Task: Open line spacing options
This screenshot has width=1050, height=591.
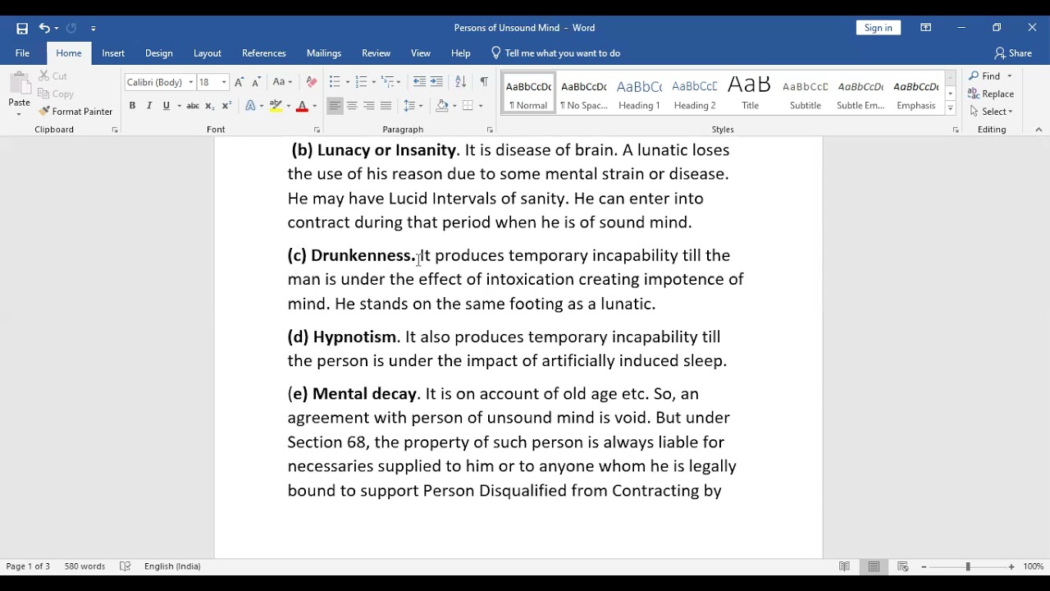Action: pyautogui.click(x=413, y=106)
